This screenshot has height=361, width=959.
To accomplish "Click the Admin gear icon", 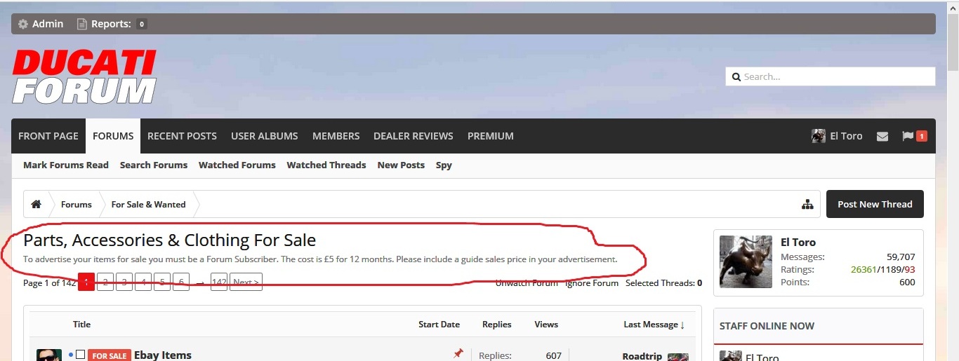I will click(23, 24).
